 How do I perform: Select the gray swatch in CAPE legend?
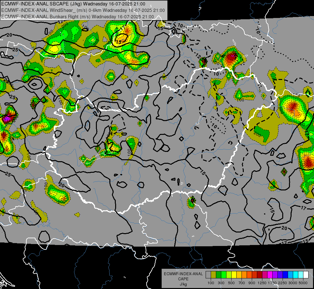(x=208, y=275)
